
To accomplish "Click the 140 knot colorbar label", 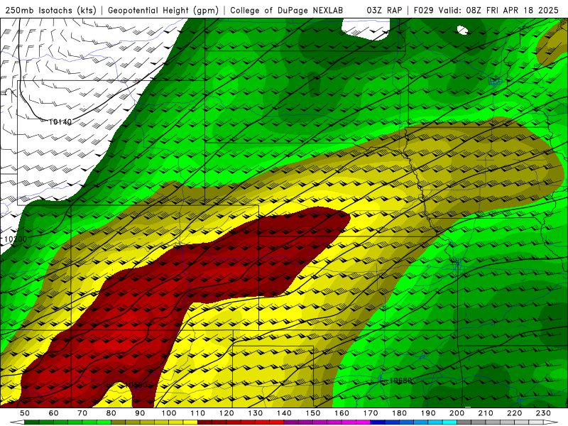I will [x=284, y=413].
